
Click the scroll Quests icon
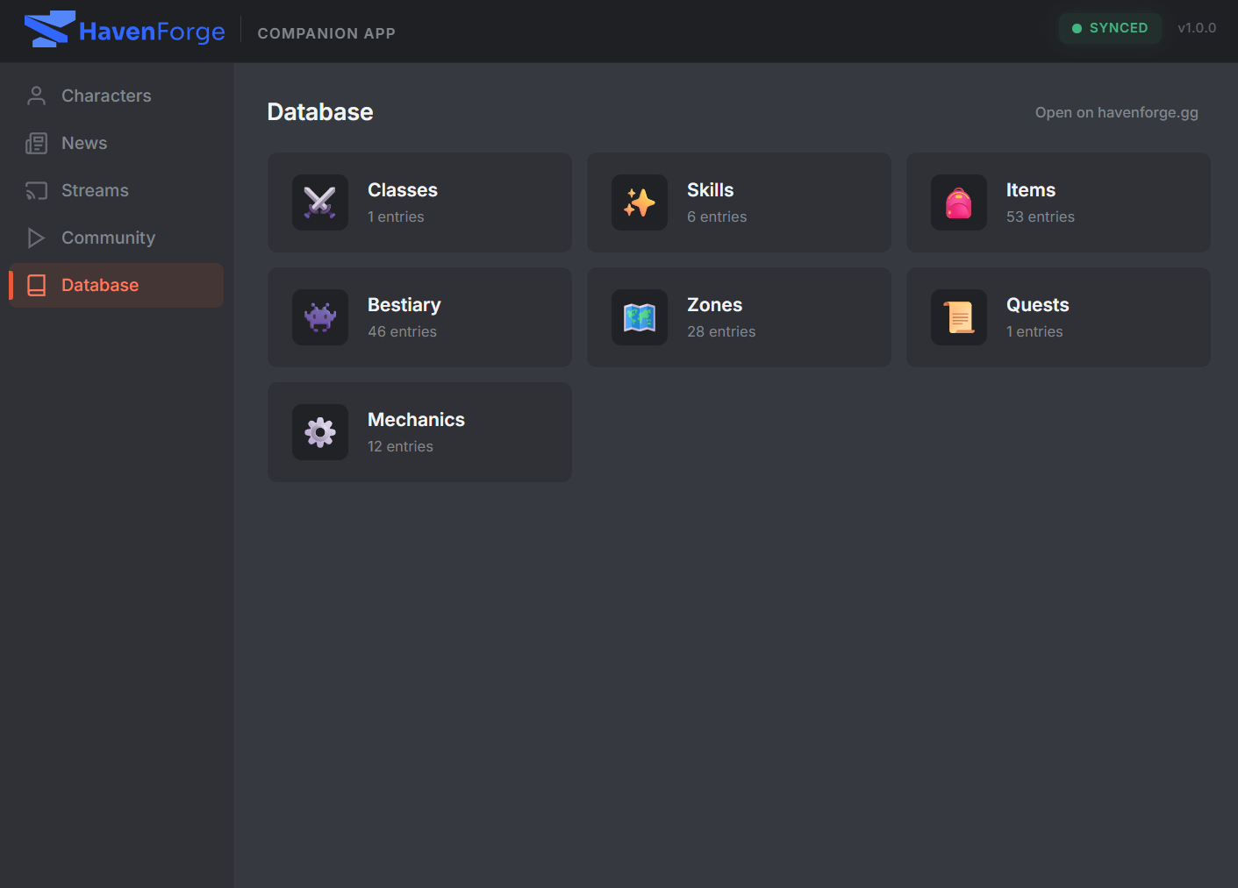click(x=959, y=317)
